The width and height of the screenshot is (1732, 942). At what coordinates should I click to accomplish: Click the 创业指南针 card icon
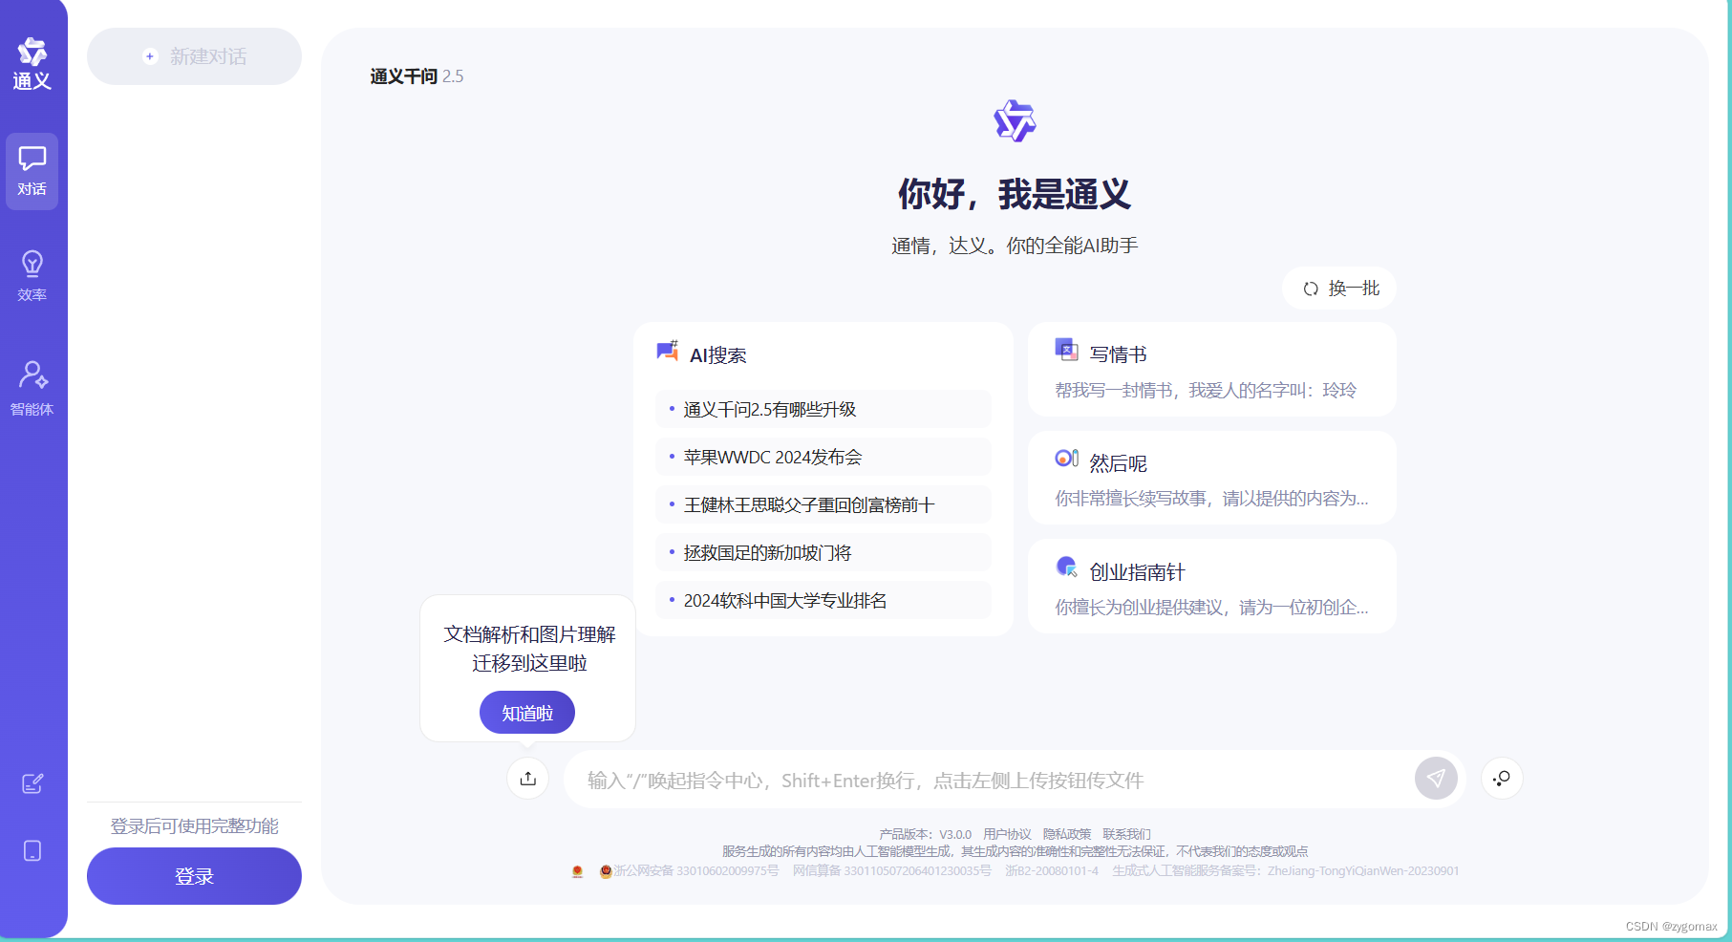pos(1066,567)
